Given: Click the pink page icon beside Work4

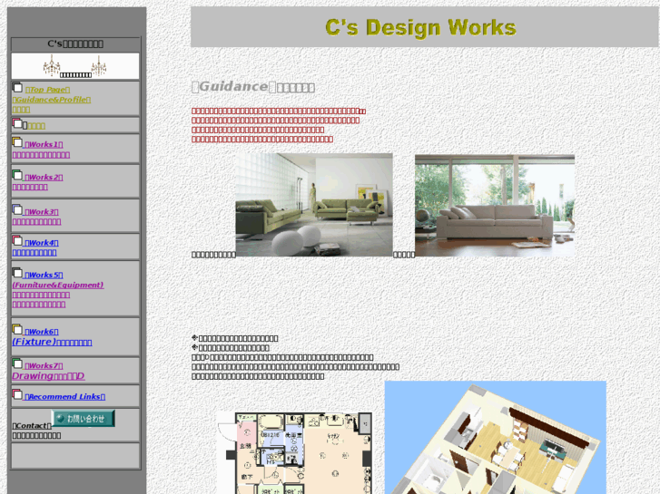Looking at the screenshot, I should click(x=17, y=240).
